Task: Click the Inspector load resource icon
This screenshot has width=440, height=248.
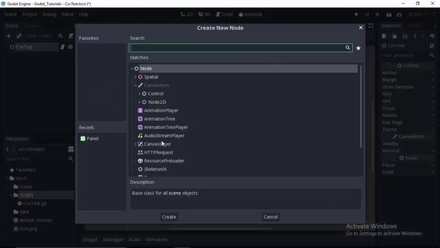Action: (x=394, y=36)
